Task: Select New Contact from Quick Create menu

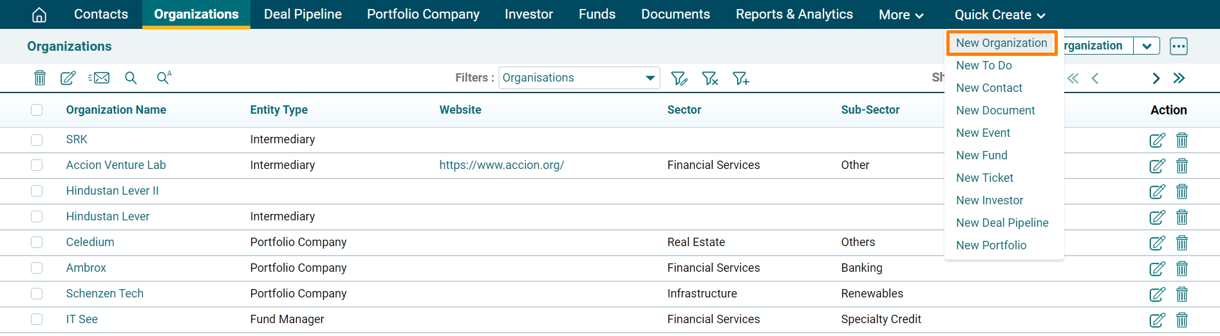Action: pyautogui.click(x=989, y=88)
